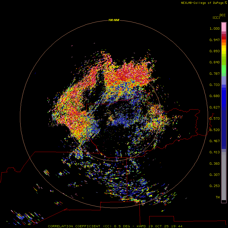This screenshot has height=228, width=228.
Task: Click the 100 NMI range ring label
Action: click(114, 20)
